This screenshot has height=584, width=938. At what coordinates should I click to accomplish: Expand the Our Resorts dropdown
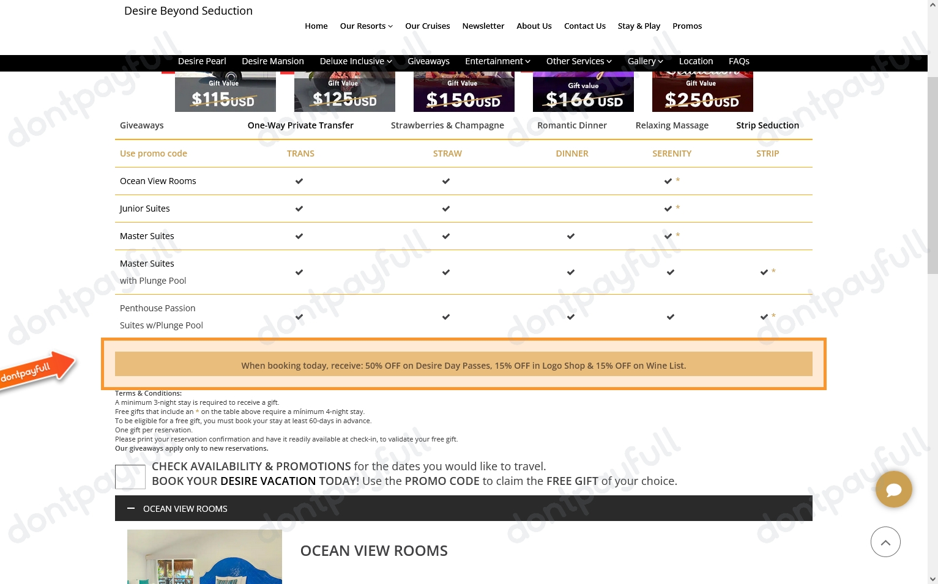pos(366,26)
